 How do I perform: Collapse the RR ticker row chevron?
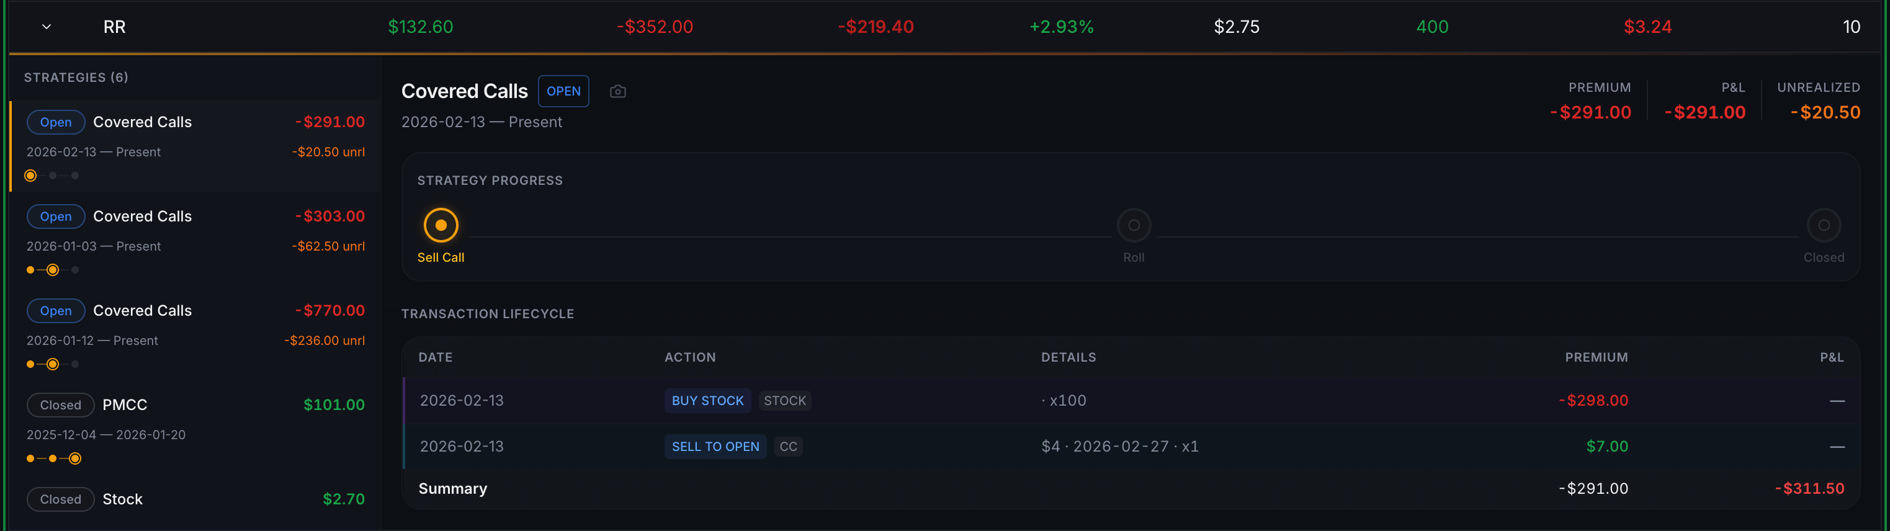pos(46,27)
